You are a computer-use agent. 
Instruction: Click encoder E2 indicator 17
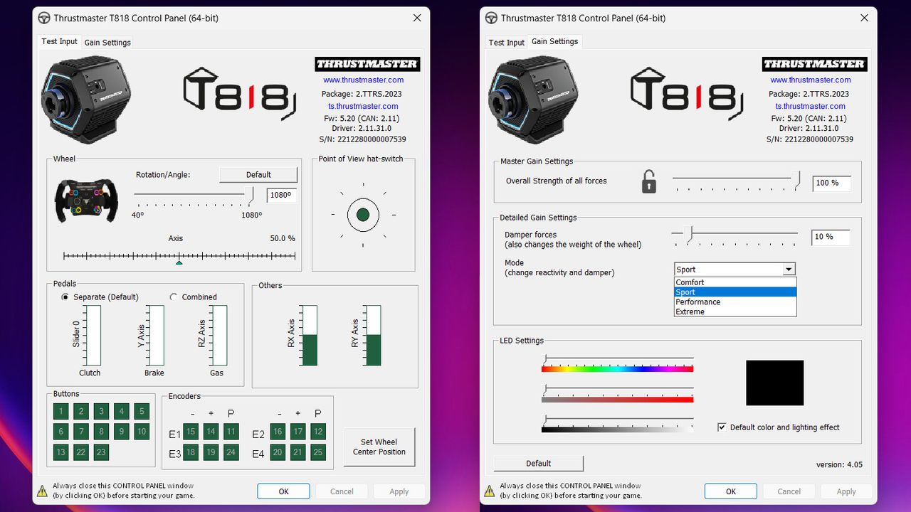click(297, 431)
